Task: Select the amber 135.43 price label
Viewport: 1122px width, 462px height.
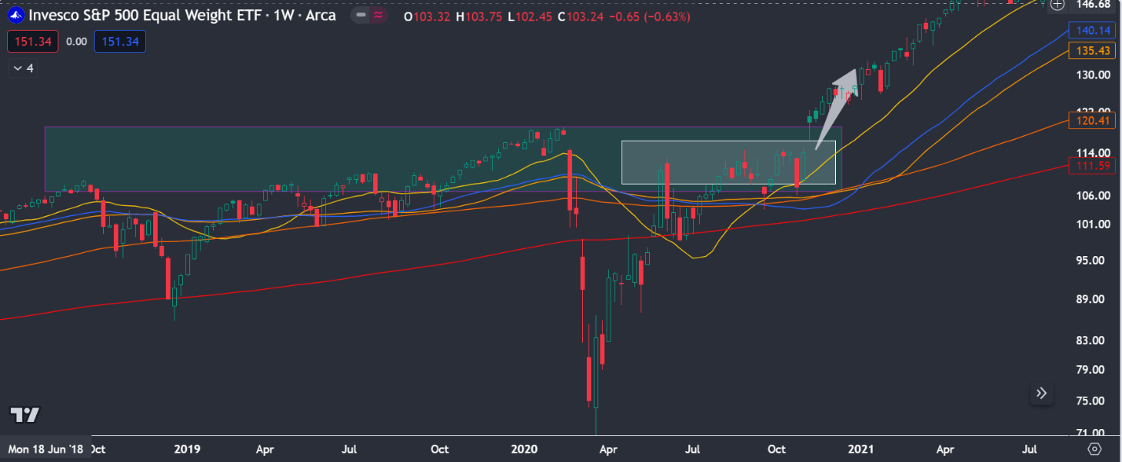Action: point(1093,51)
